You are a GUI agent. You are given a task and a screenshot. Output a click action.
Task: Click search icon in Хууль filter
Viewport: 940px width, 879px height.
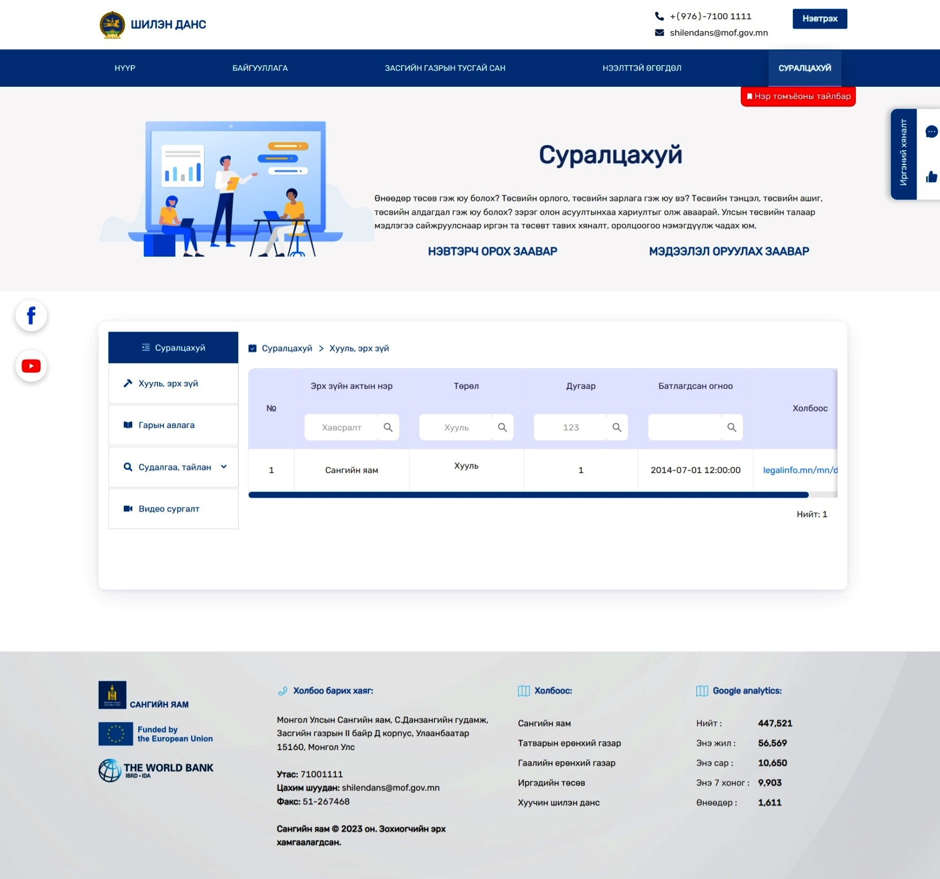[x=502, y=427]
